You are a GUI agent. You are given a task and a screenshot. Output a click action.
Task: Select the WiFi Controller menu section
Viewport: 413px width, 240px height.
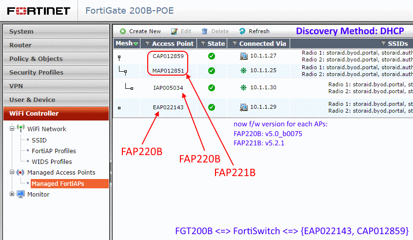(56, 114)
